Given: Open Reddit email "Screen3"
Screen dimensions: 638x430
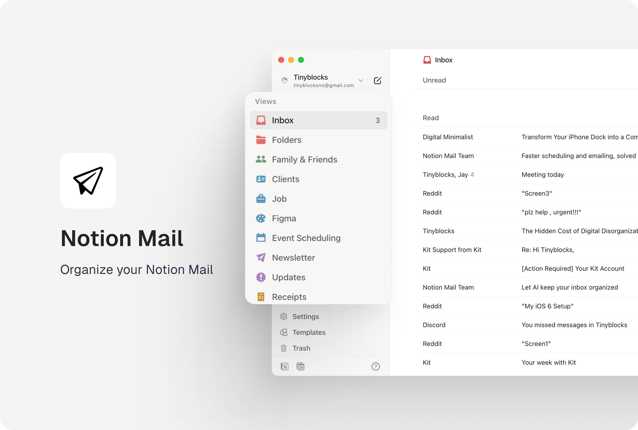Looking at the screenshot, I should click(530, 193).
